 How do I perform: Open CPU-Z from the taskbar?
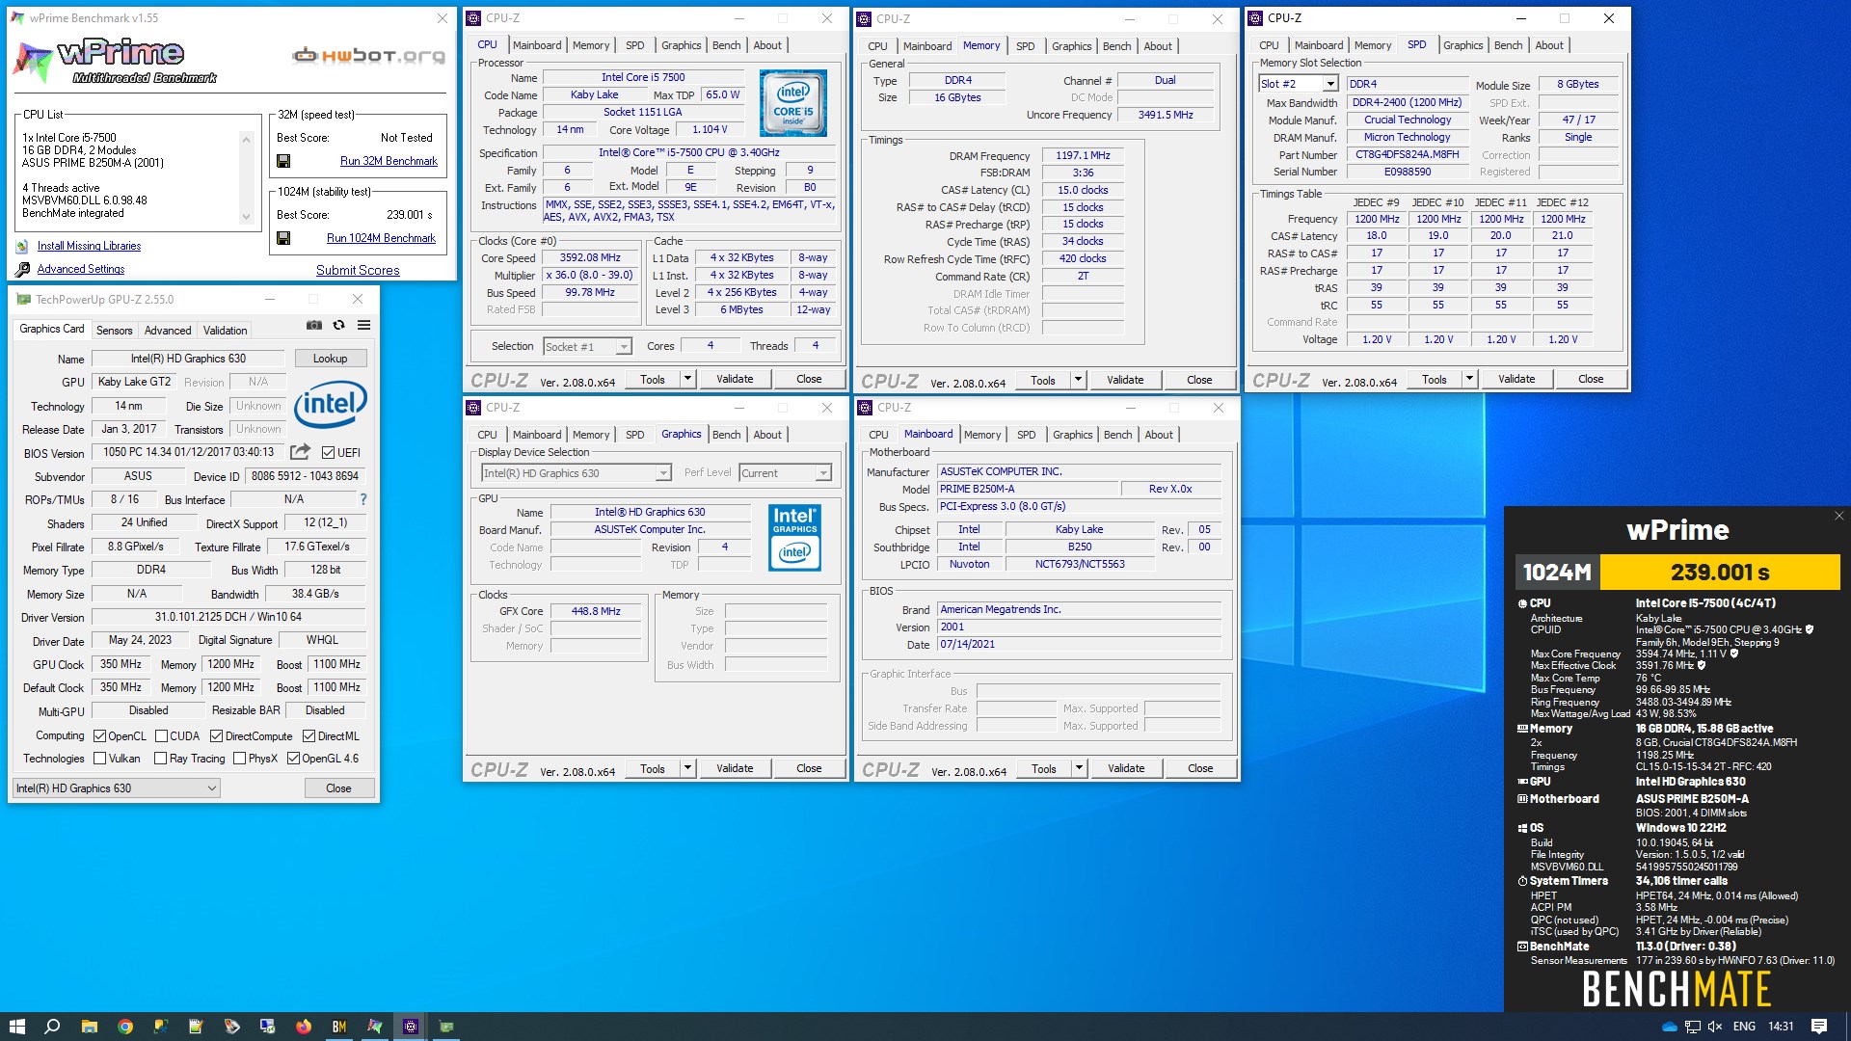tap(411, 1027)
